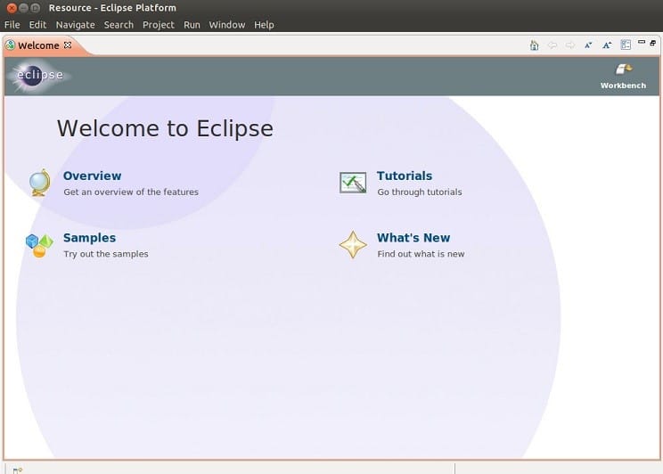Open the Help menu
This screenshot has height=474, width=663.
264,25
